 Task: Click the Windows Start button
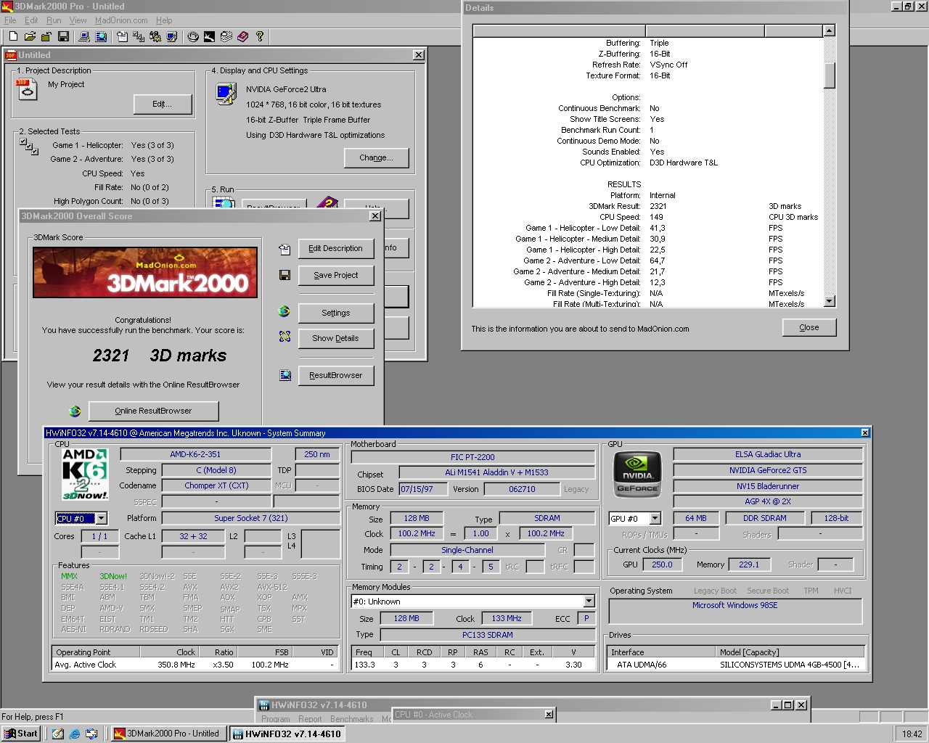pyautogui.click(x=20, y=734)
